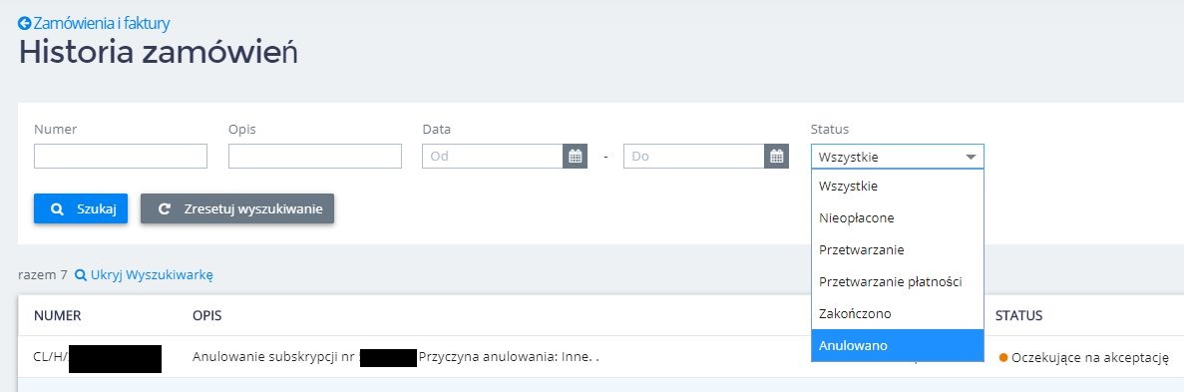This screenshot has height=392, width=1184.
Task: Focus the Opis input field
Action: [x=315, y=157]
